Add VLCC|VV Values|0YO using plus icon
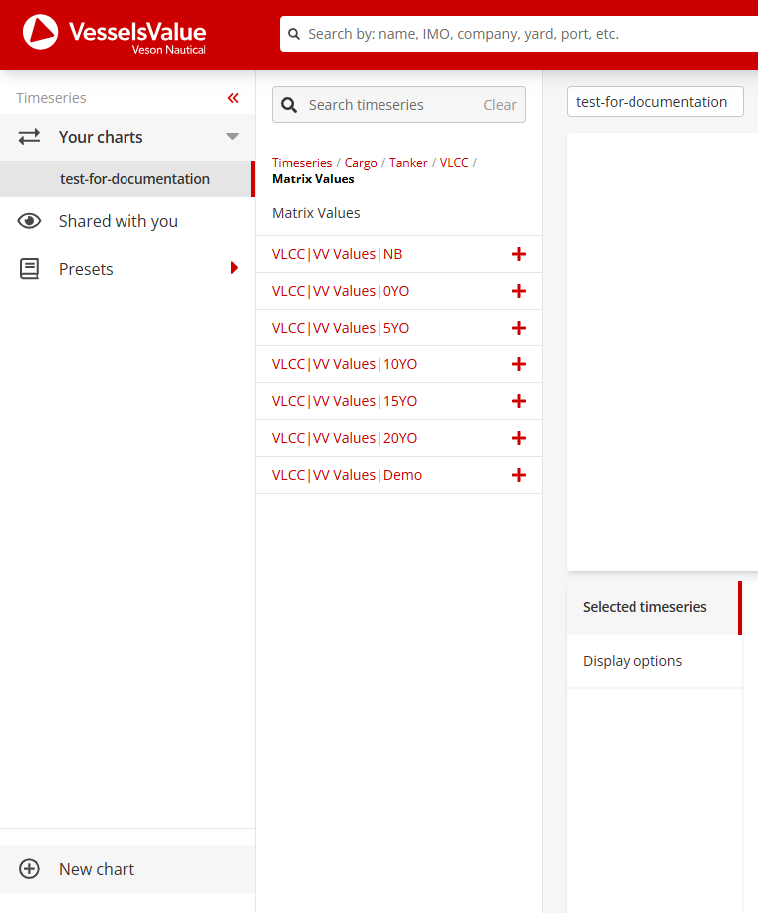This screenshot has width=758, height=913. (x=518, y=291)
